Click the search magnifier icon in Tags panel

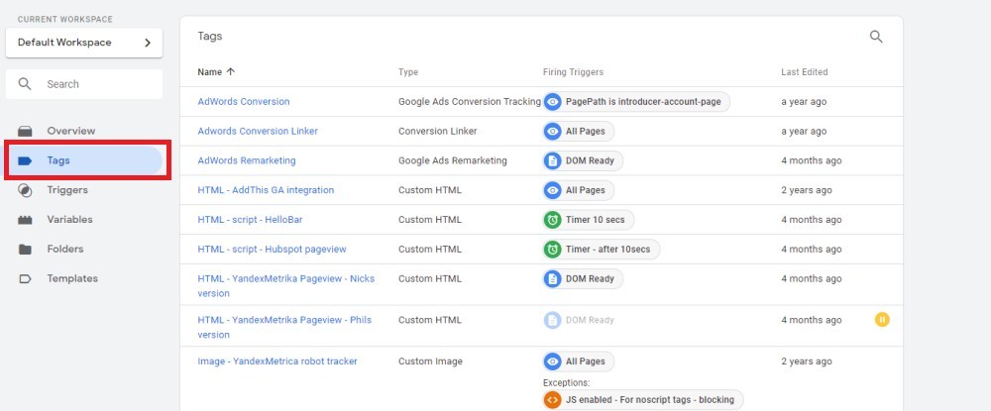pyautogui.click(x=876, y=37)
